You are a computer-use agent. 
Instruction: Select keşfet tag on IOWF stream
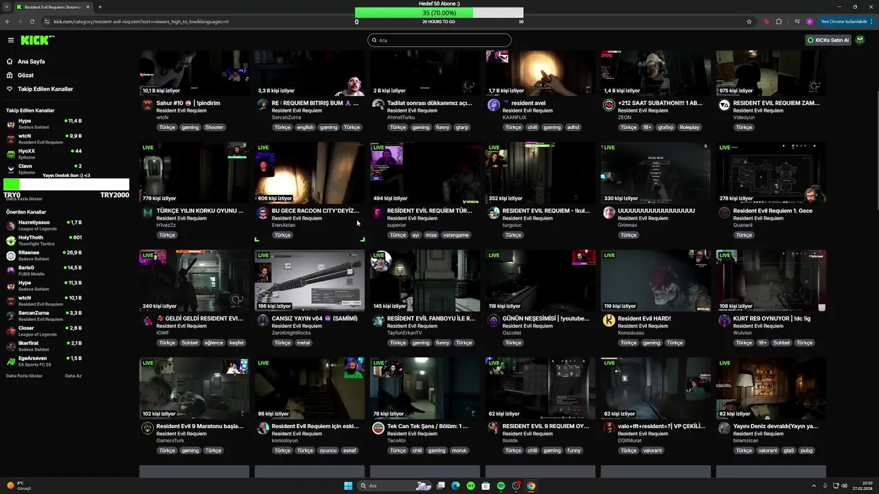coord(236,343)
